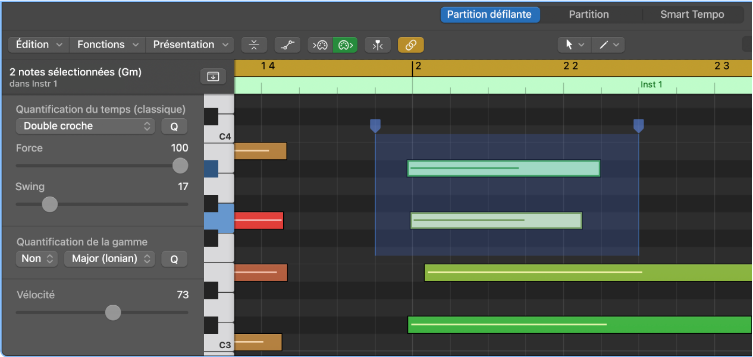This screenshot has height=357, width=753.
Task: Click the Vélocité slider handle
Action: [113, 312]
